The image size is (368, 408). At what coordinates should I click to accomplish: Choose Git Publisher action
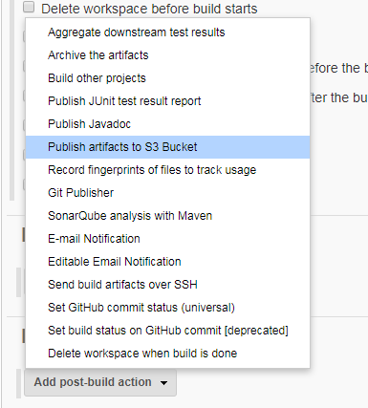(x=167, y=193)
